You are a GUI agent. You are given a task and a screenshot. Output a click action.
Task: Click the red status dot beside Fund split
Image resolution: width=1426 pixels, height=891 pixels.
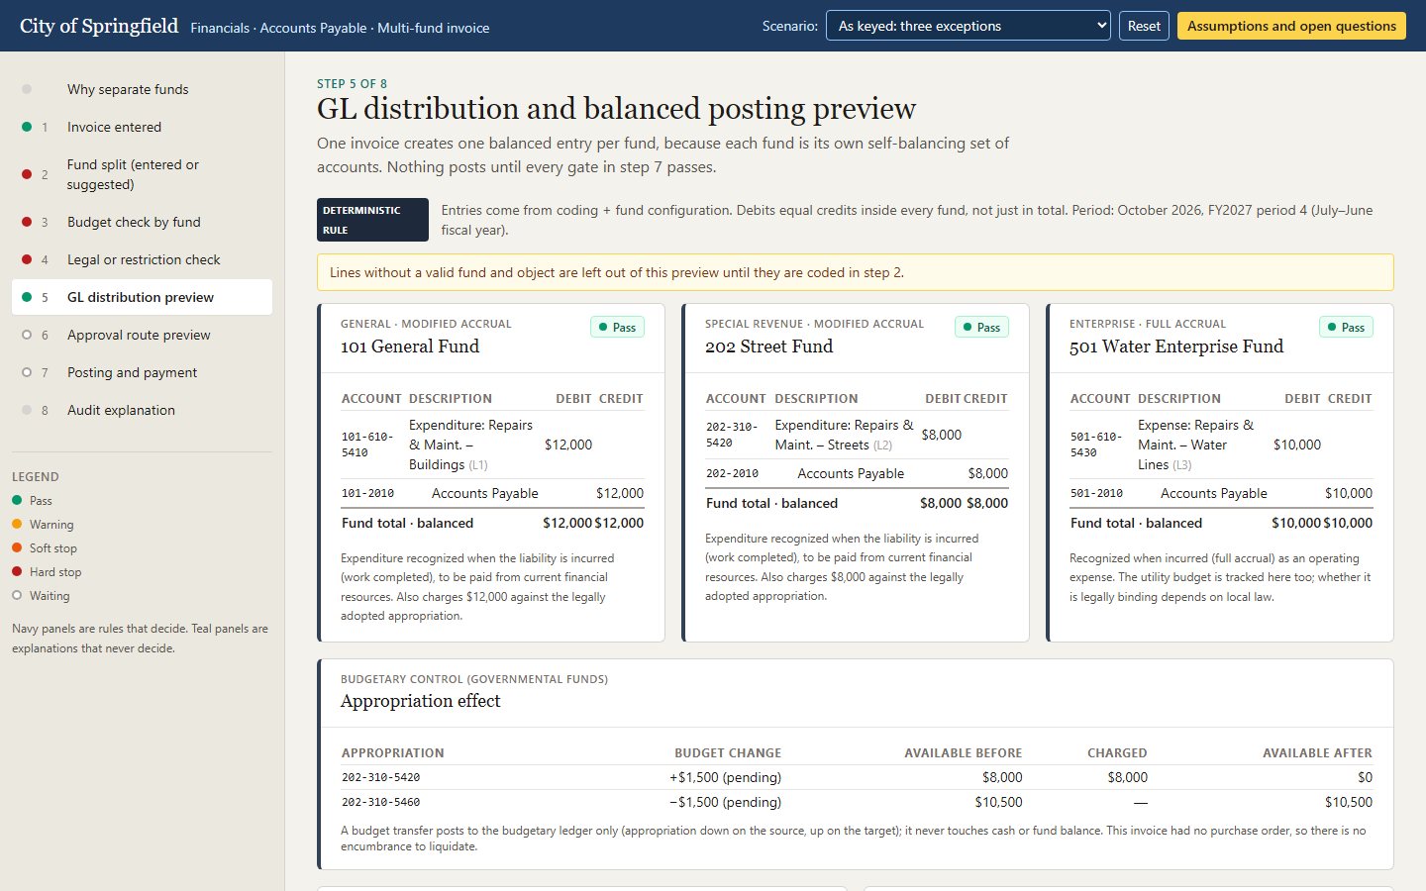pyautogui.click(x=27, y=174)
